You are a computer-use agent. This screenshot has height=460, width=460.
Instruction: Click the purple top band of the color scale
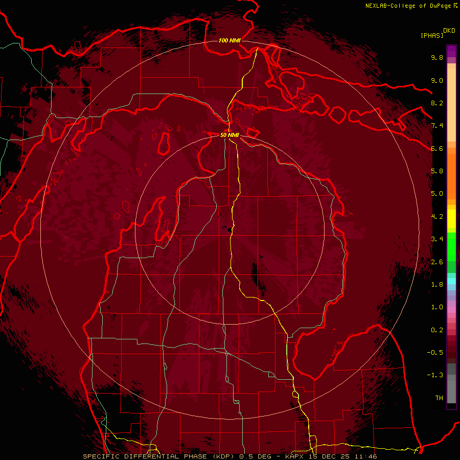pos(451,51)
